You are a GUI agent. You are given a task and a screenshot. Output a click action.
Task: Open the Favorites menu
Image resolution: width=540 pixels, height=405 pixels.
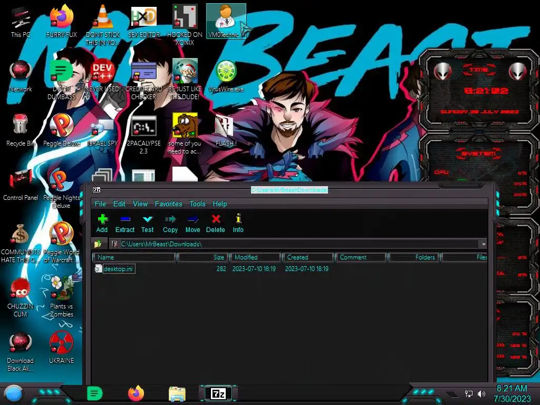coord(168,204)
